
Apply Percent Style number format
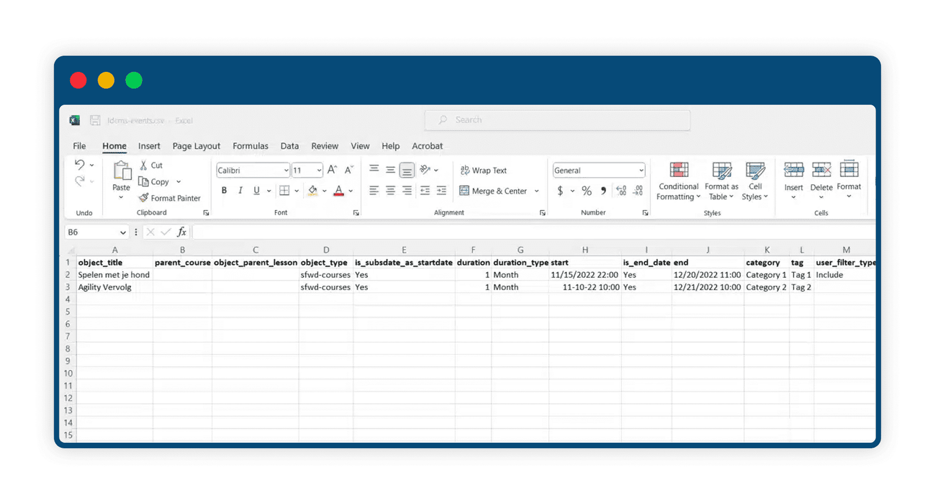tap(587, 191)
